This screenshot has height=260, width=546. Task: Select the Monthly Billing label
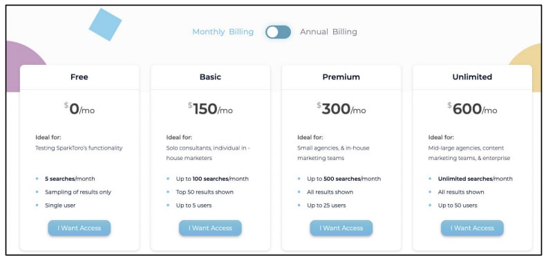(223, 32)
